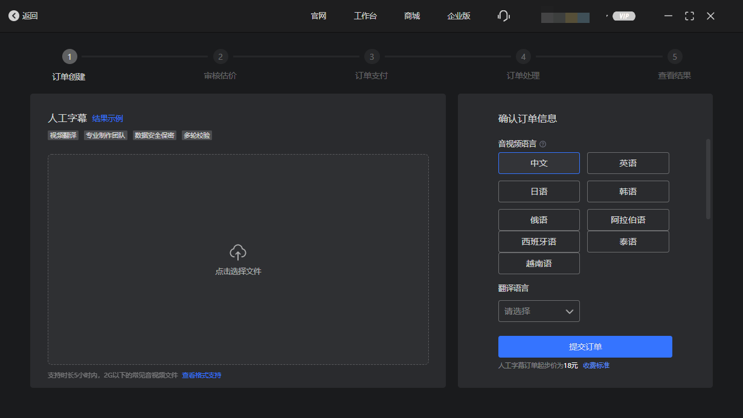Viewport: 743px width, 418px height.
Task: Open 官网 in top navigation
Action: 318,16
